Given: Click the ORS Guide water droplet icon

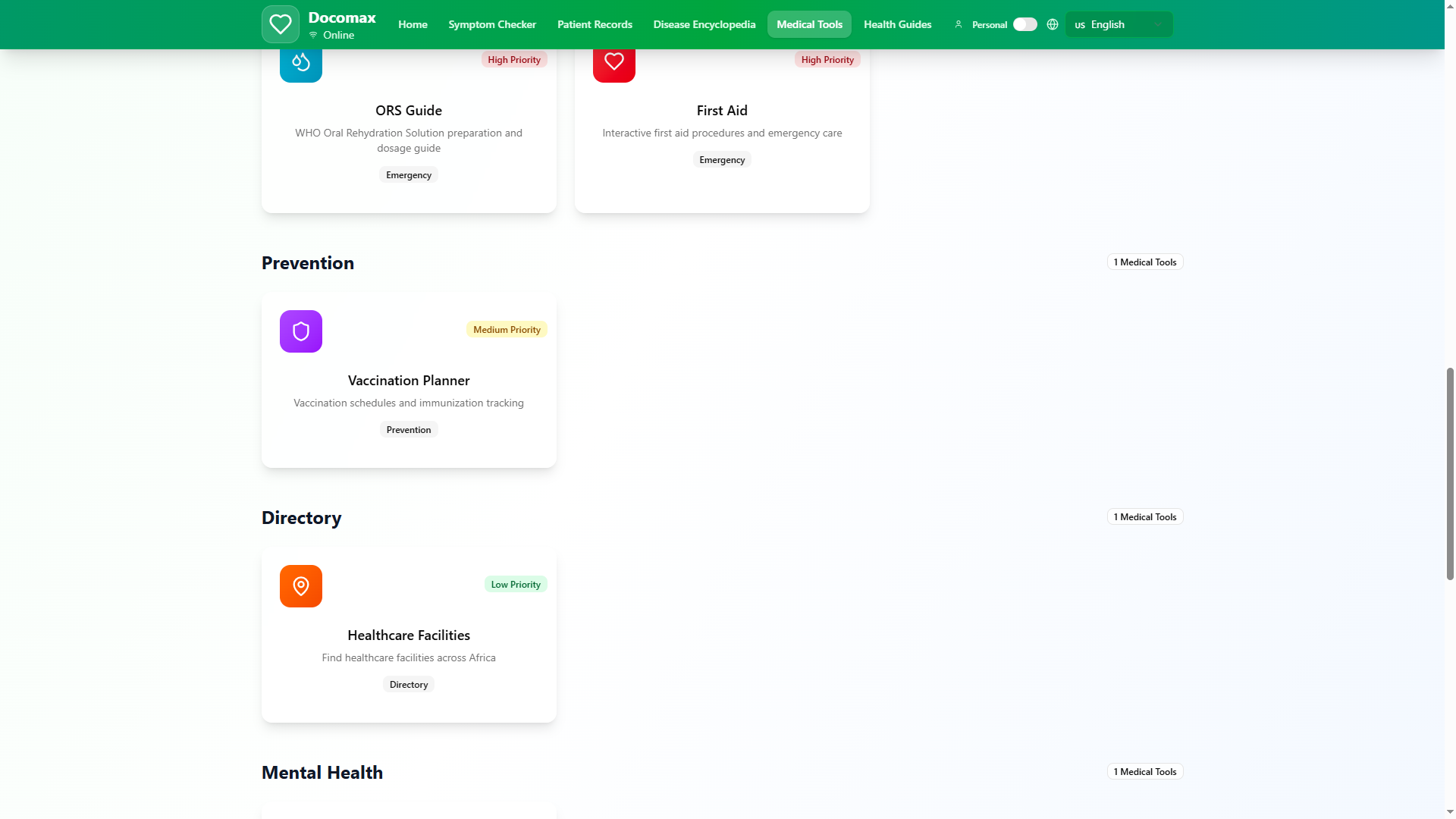Looking at the screenshot, I should tap(301, 62).
